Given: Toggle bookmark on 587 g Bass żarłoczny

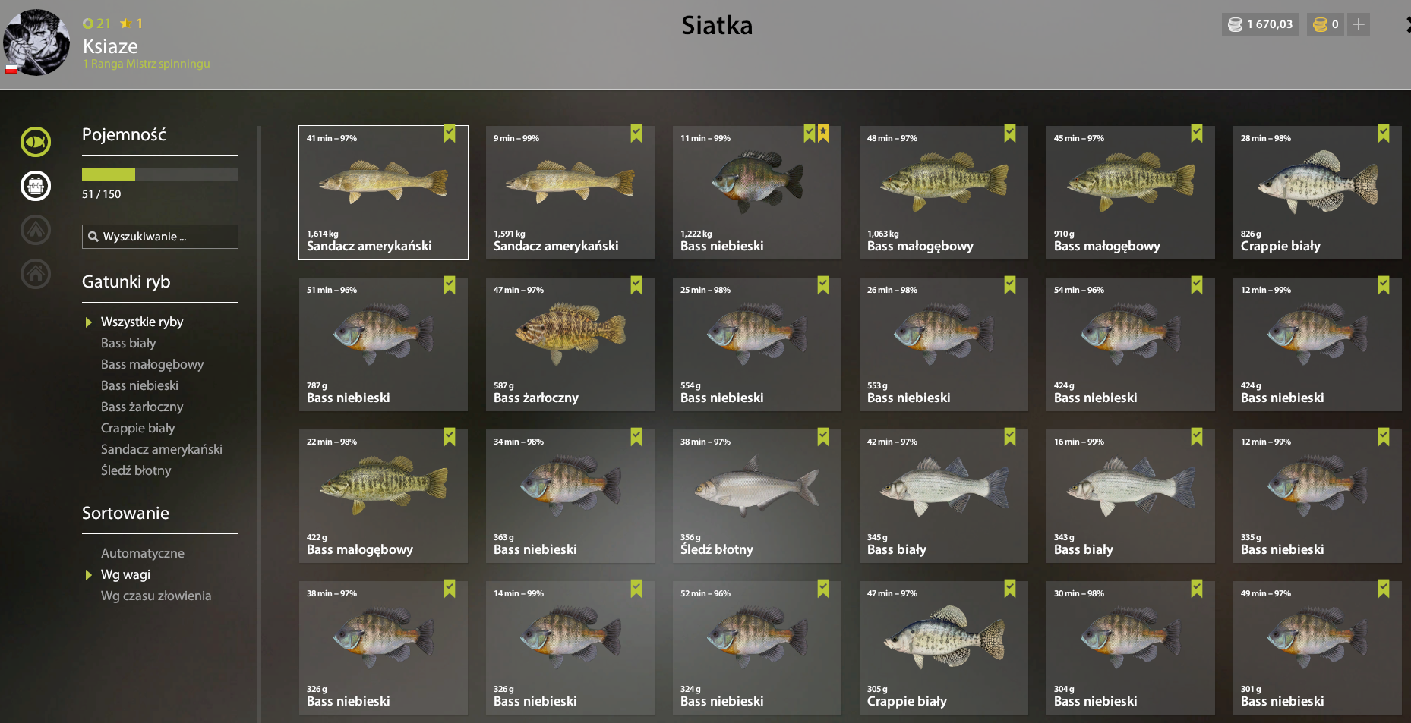Looking at the screenshot, I should tap(636, 285).
